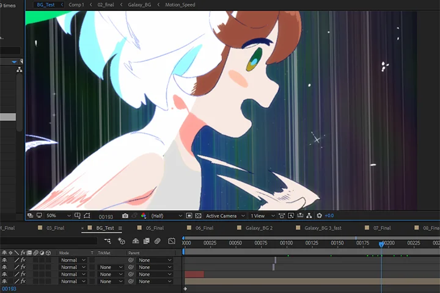Click the parent pick whip on bottom layer
This screenshot has height=293, width=440.
(131, 281)
